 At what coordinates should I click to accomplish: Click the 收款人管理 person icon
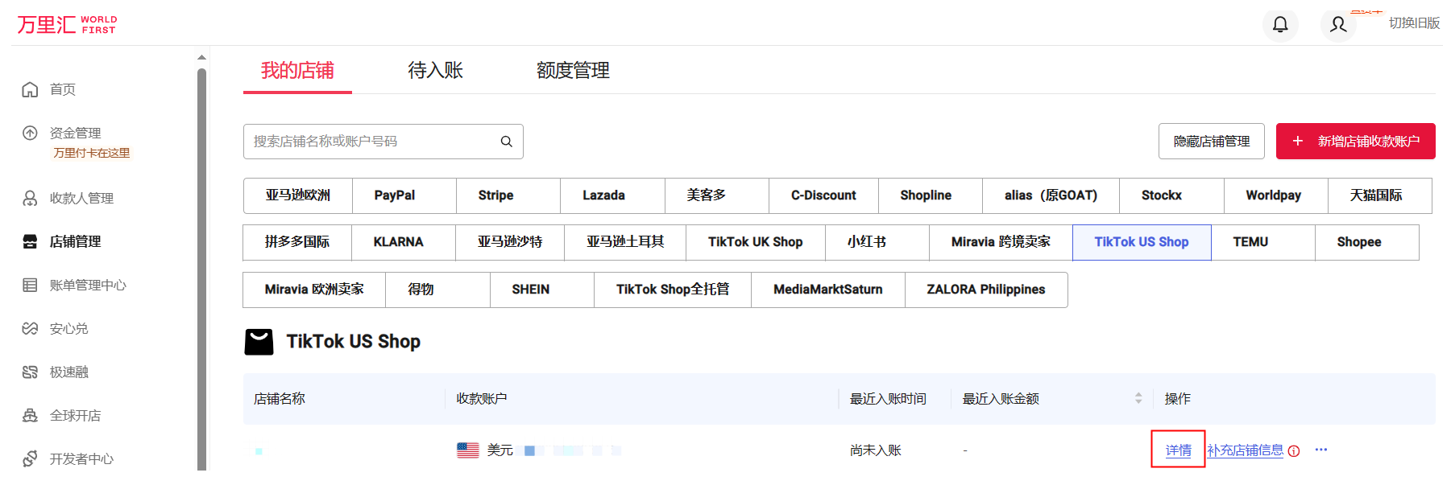pyautogui.click(x=30, y=198)
